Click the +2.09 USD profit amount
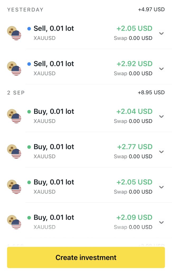172x271 pixels. 134,218
